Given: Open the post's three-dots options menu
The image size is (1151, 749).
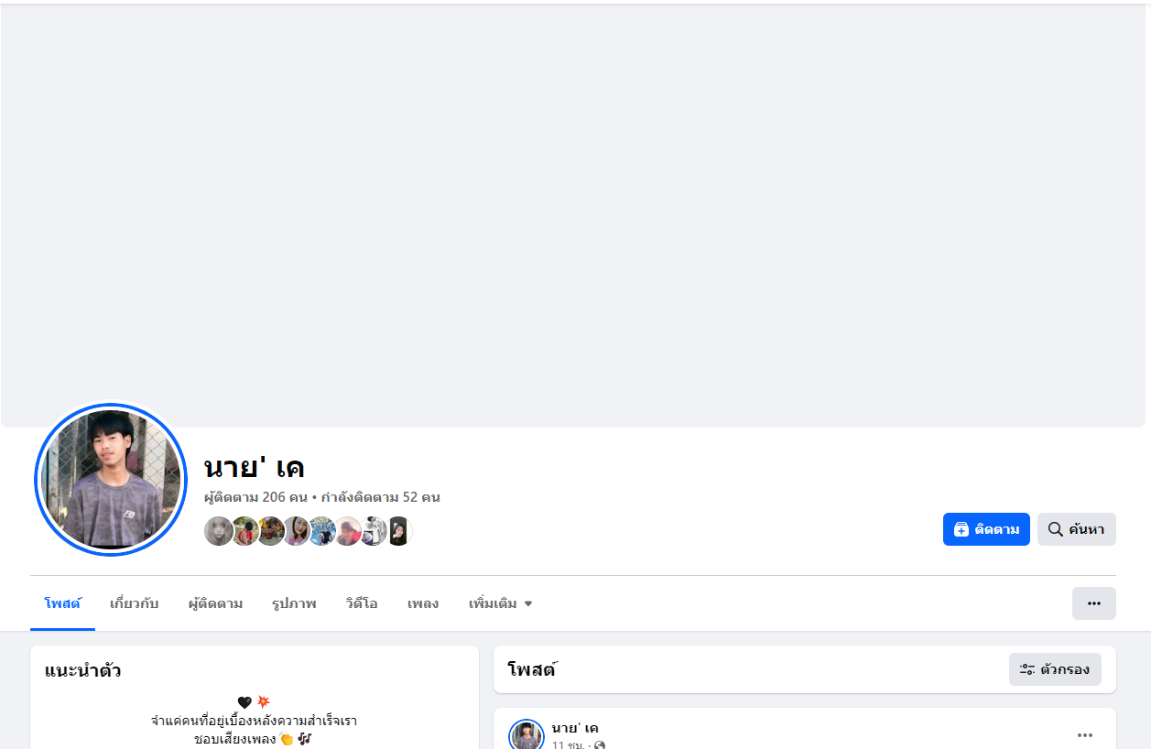Looking at the screenshot, I should point(1085,734).
